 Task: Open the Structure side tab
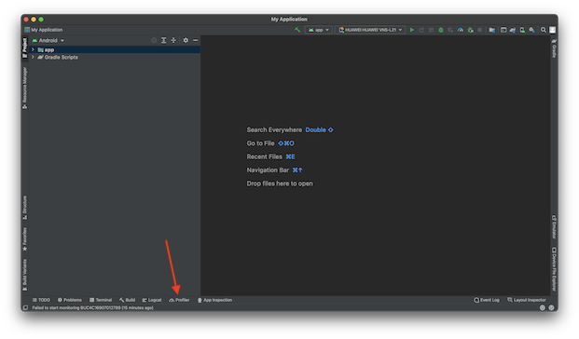point(25,208)
